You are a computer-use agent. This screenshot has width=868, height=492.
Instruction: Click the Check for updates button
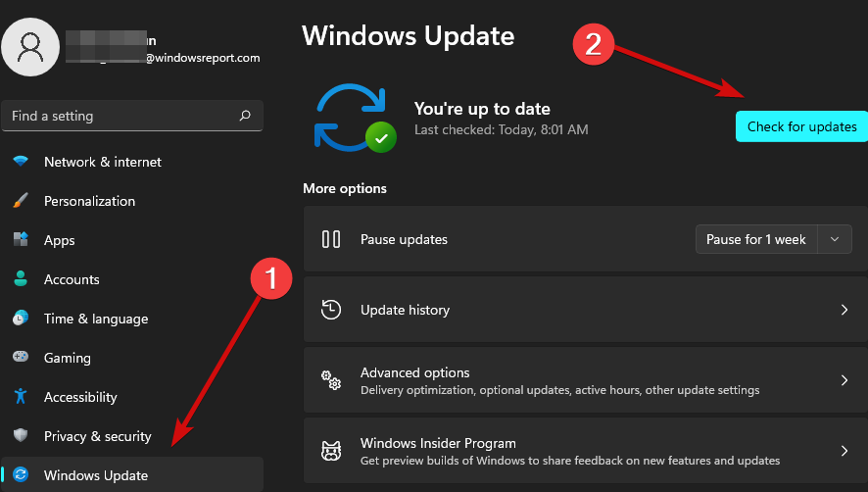801,126
